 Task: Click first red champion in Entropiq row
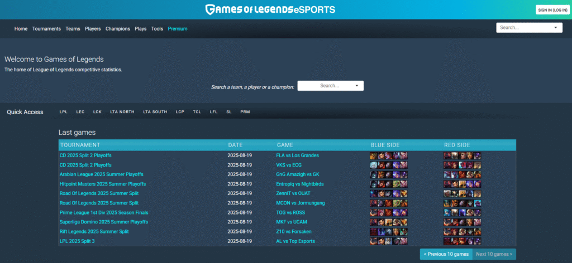tap(447, 184)
